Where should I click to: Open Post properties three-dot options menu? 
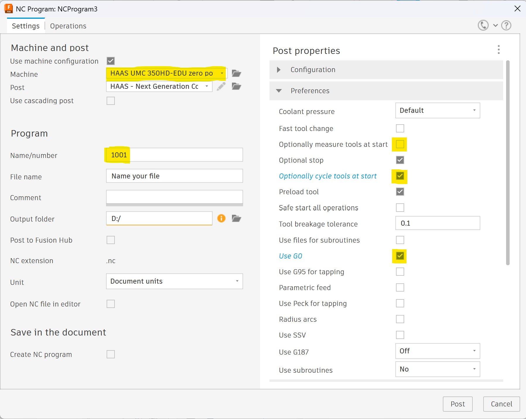(x=498, y=50)
